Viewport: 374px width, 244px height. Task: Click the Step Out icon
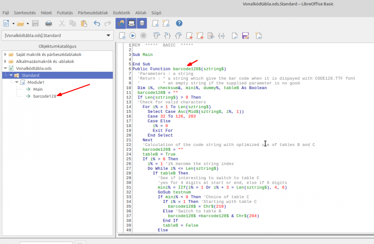(x=178, y=36)
